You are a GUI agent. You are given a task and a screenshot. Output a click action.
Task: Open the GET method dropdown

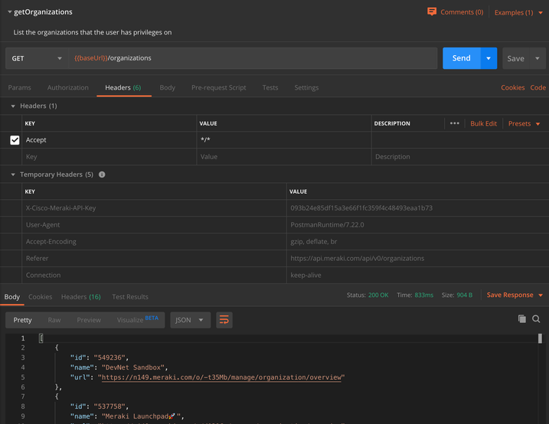37,58
